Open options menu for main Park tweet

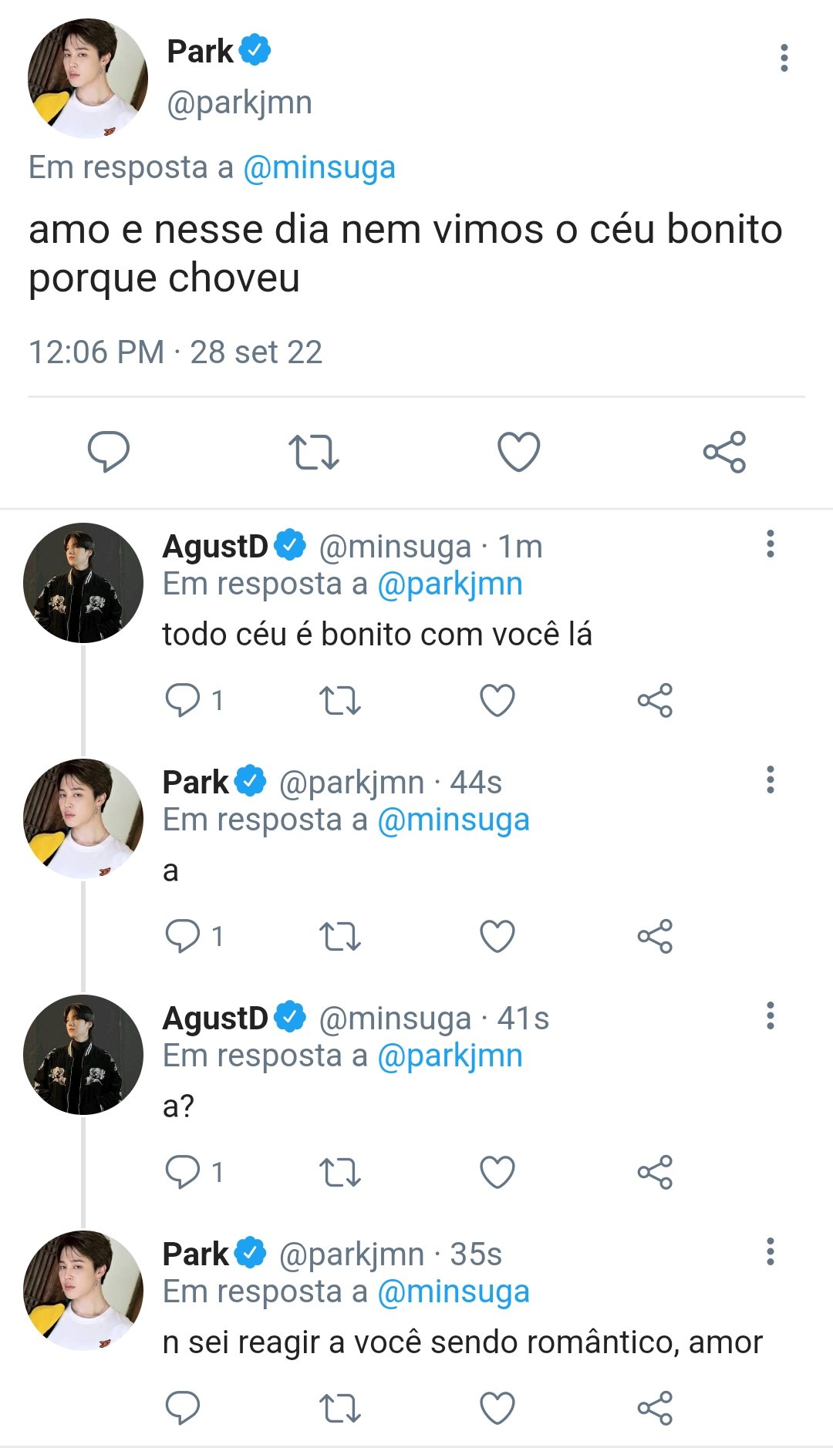point(784,58)
